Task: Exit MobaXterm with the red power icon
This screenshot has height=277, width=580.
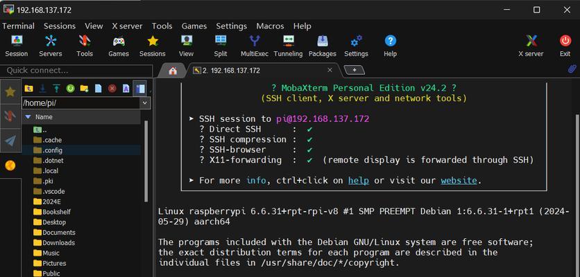Action: pyautogui.click(x=565, y=46)
